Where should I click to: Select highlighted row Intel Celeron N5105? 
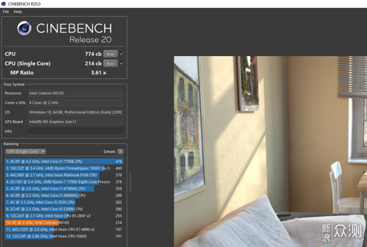64,223
